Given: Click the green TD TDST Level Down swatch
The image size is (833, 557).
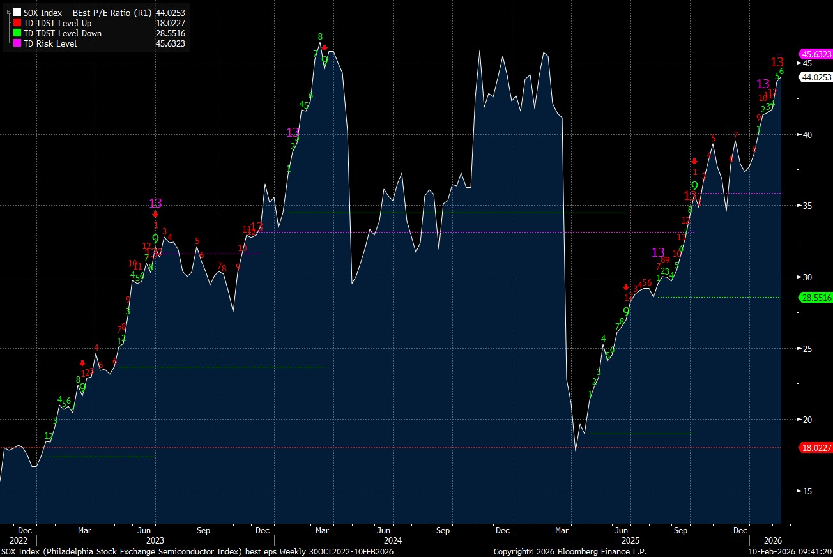Looking at the screenshot, I should (x=17, y=33).
